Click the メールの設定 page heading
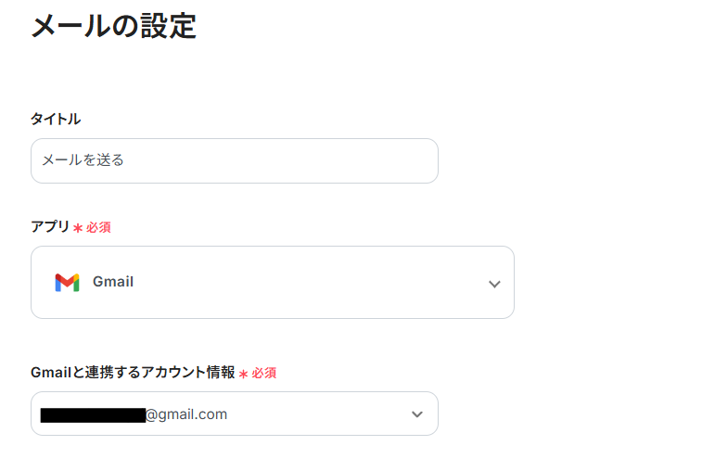Image resolution: width=702 pixels, height=471 pixels. (x=113, y=25)
